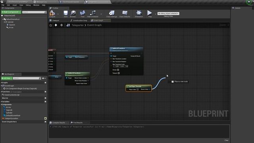Open the debug object selector dropdown
Viewport: 254px width, 143px height.
[168, 14]
